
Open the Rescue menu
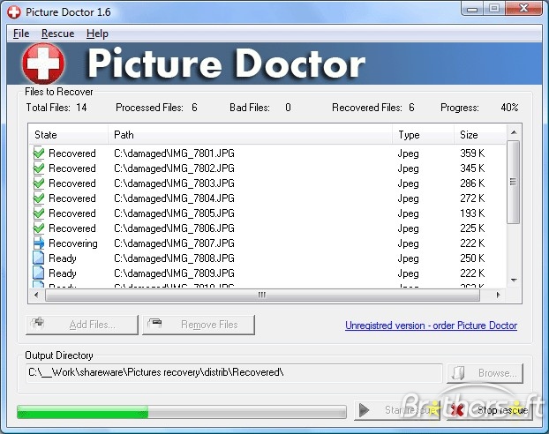tap(57, 34)
